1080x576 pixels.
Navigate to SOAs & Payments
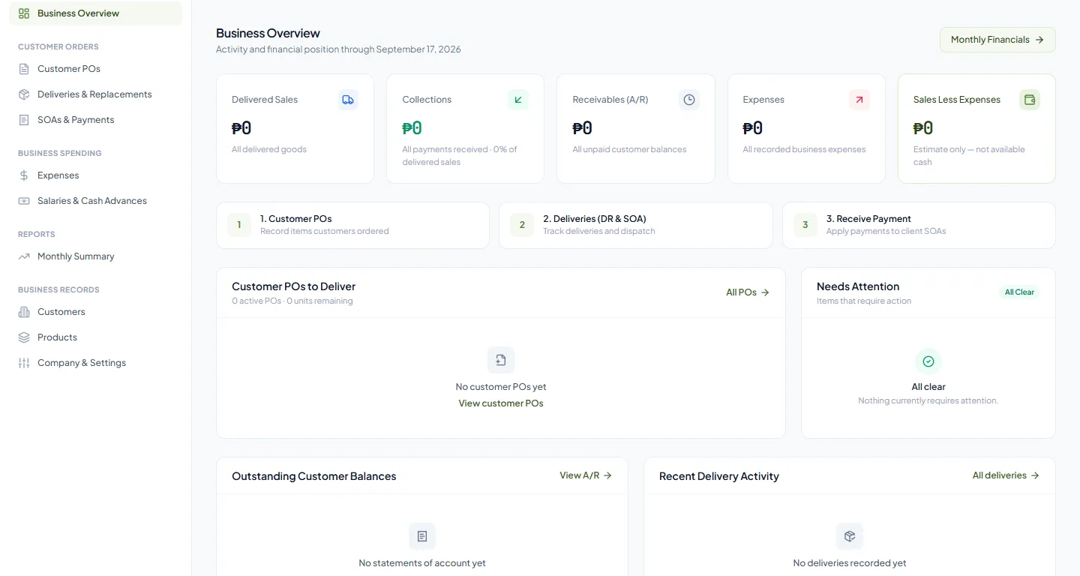point(96,120)
